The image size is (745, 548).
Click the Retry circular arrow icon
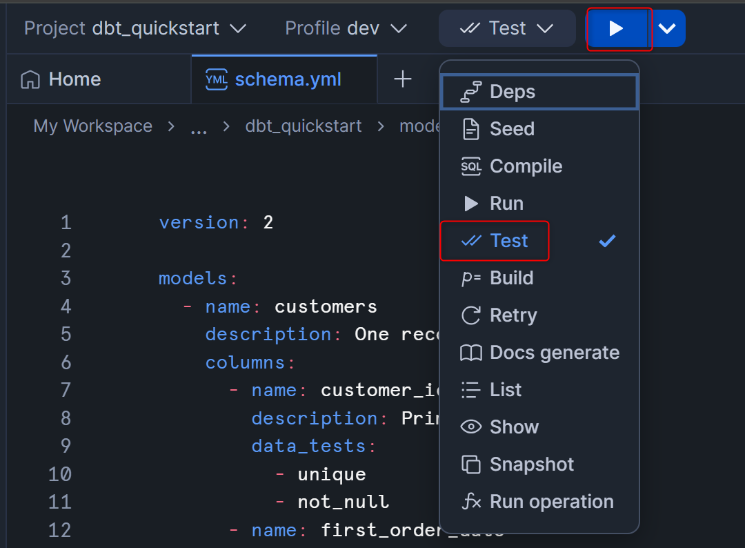tap(471, 315)
